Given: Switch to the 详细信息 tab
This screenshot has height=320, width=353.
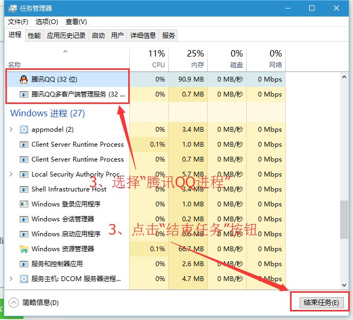Looking at the screenshot, I should [143, 36].
